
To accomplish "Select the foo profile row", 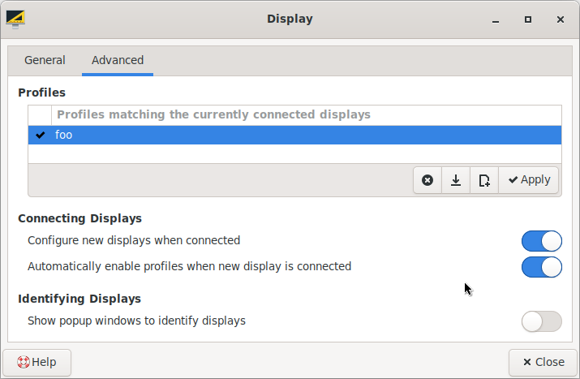I will (x=294, y=135).
